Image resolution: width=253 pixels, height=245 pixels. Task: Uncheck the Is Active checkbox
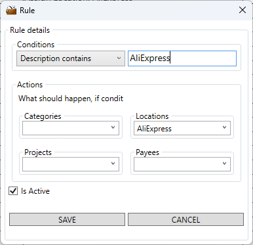[x=13, y=191]
